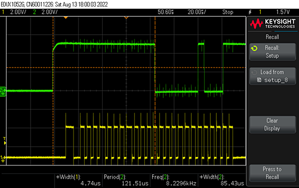Open the Load from setup_8 selector

point(272,76)
